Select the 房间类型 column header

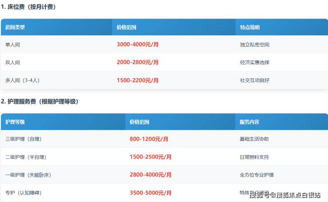pyautogui.click(x=15, y=27)
